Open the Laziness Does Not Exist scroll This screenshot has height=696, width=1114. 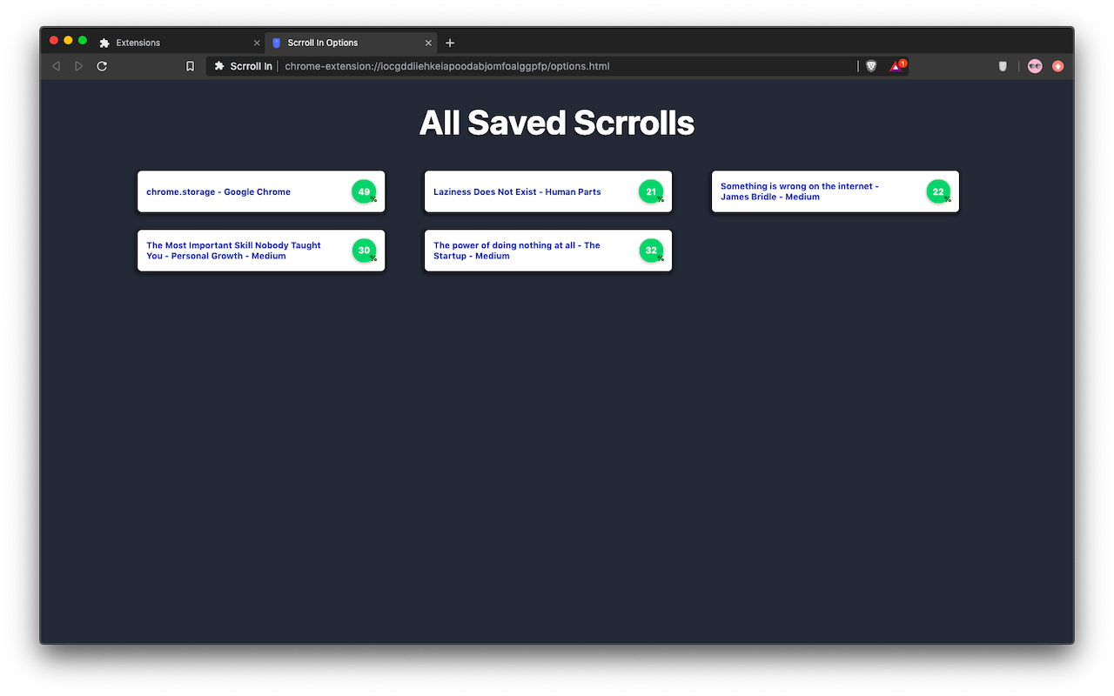(x=518, y=191)
